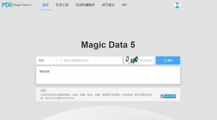
Task: Close the 公告 announcement box
Action: 176,90
